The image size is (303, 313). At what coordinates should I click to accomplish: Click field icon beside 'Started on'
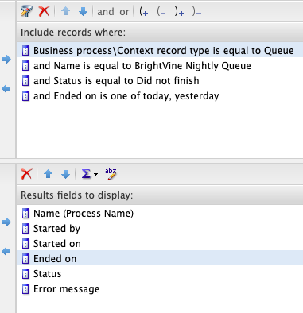pos(25,244)
